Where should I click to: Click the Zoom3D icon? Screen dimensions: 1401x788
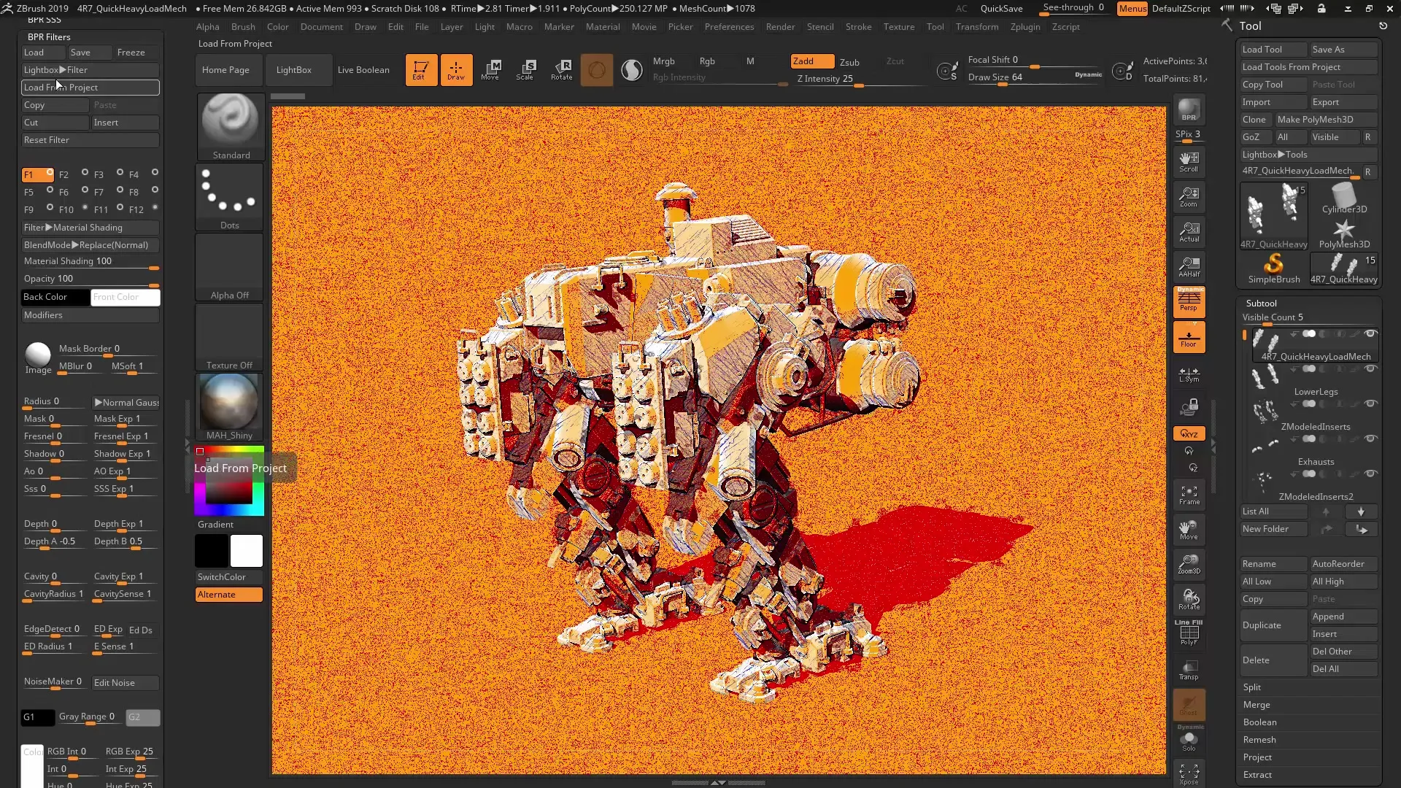(x=1189, y=565)
